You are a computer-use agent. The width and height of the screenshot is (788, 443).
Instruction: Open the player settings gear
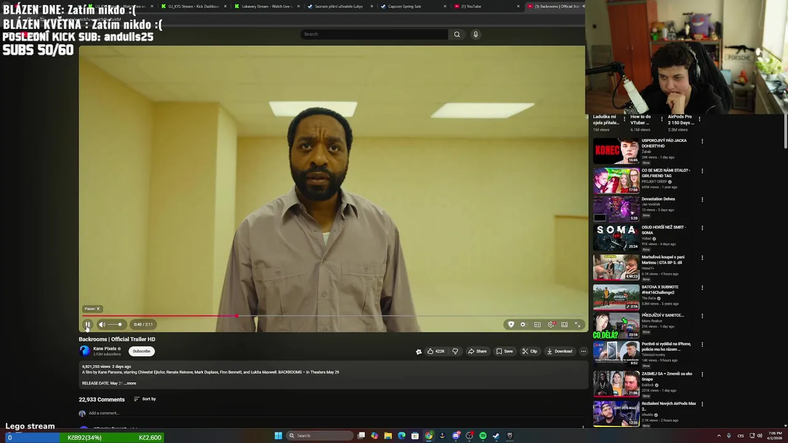551,324
